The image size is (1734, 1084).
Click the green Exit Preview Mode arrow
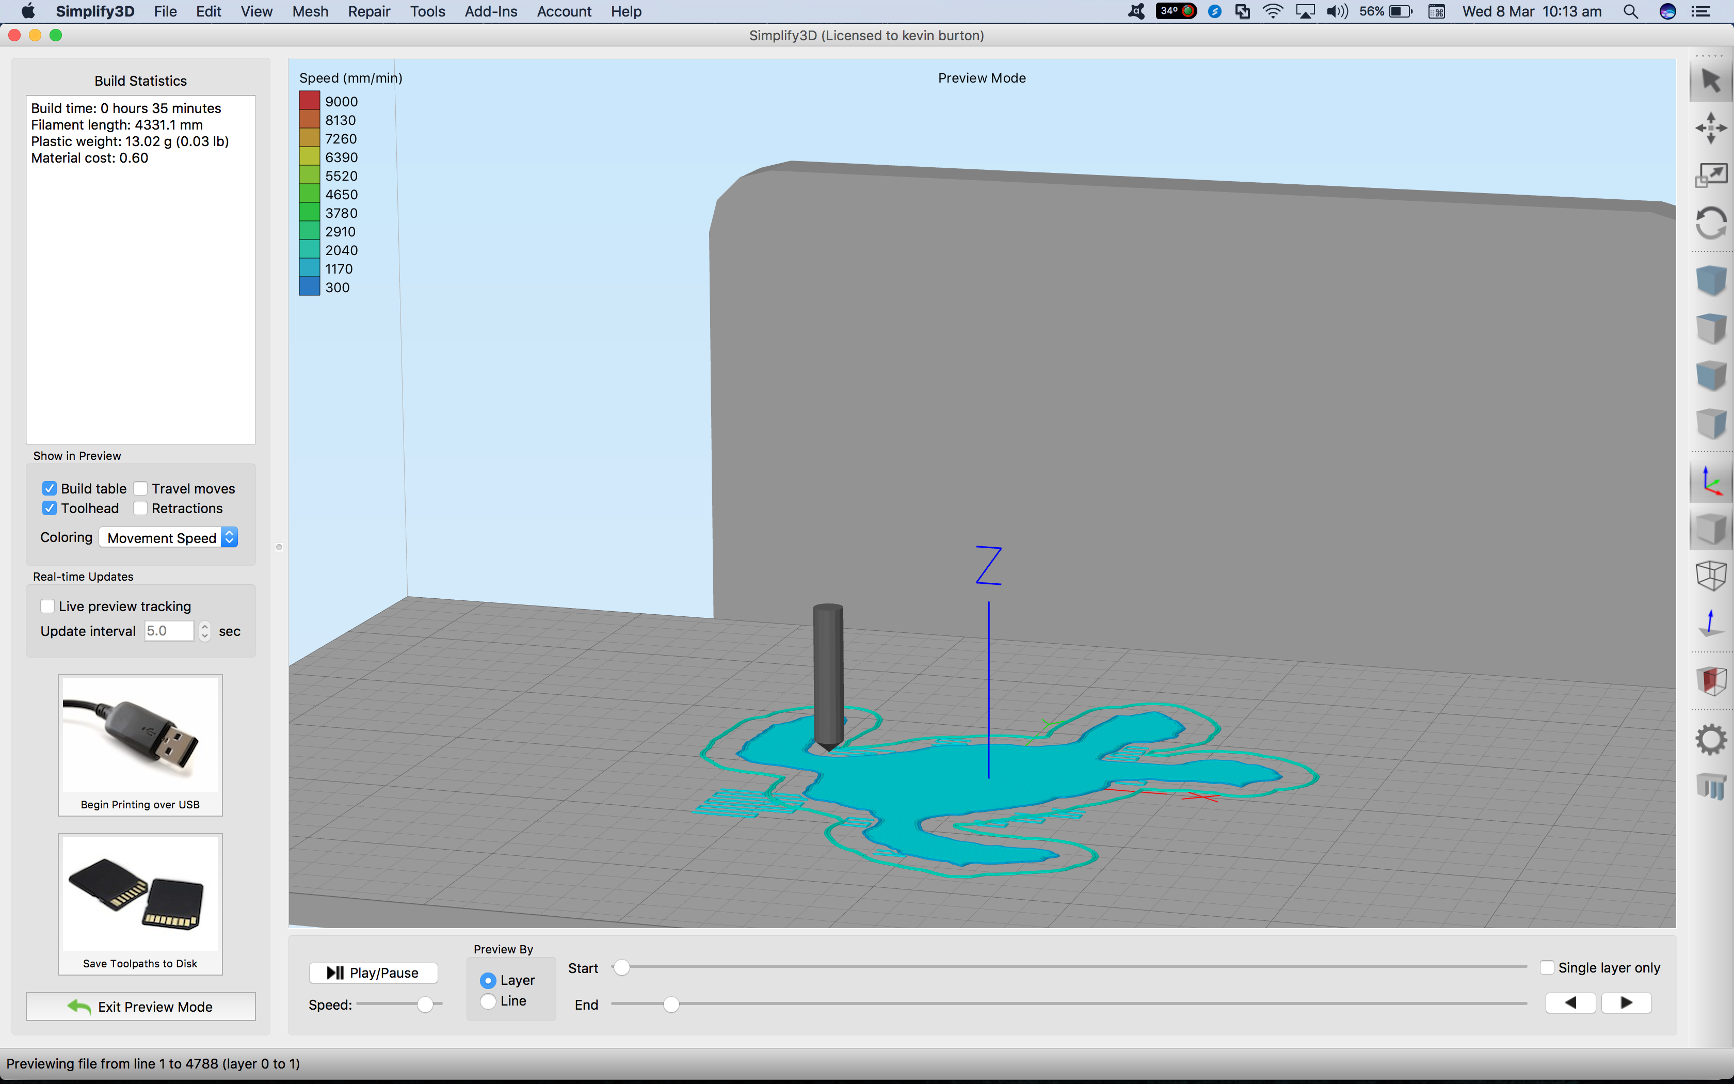pyautogui.click(x=79, y=1007)
